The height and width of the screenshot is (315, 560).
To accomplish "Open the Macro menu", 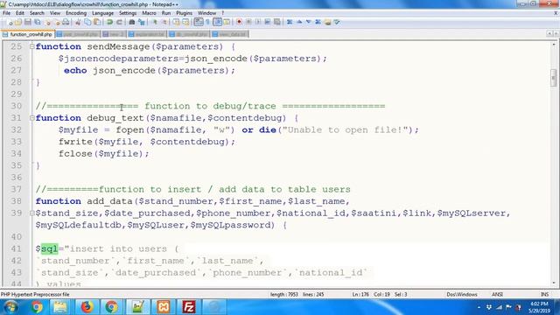I will [x=149, y=13].
